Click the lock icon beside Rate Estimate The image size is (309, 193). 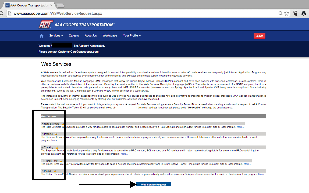click(x=63, y=124)
